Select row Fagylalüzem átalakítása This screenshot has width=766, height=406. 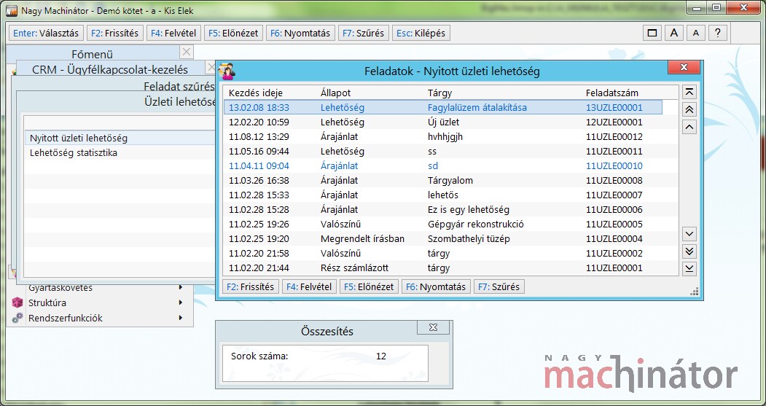tap(443, 107)
